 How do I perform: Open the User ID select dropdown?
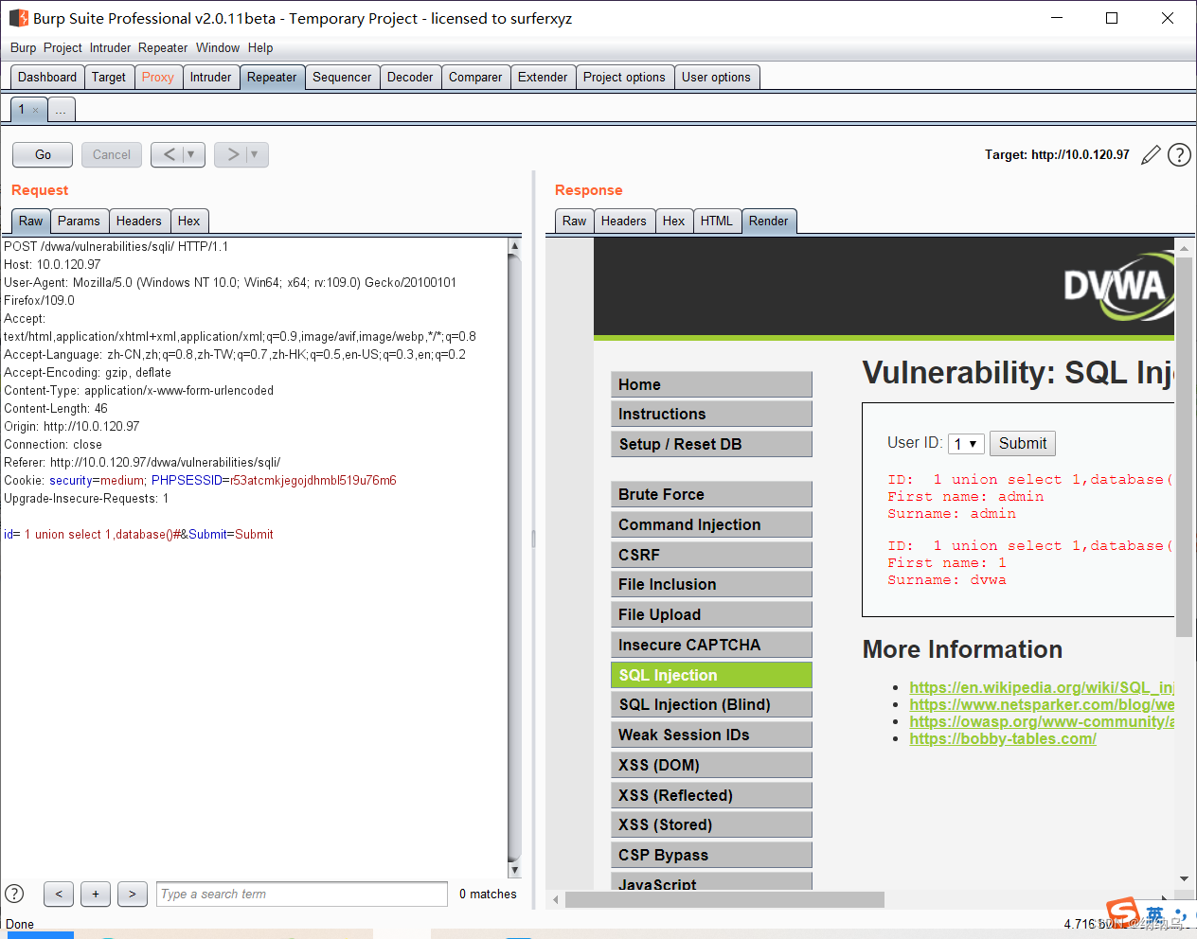click(966, 444)
